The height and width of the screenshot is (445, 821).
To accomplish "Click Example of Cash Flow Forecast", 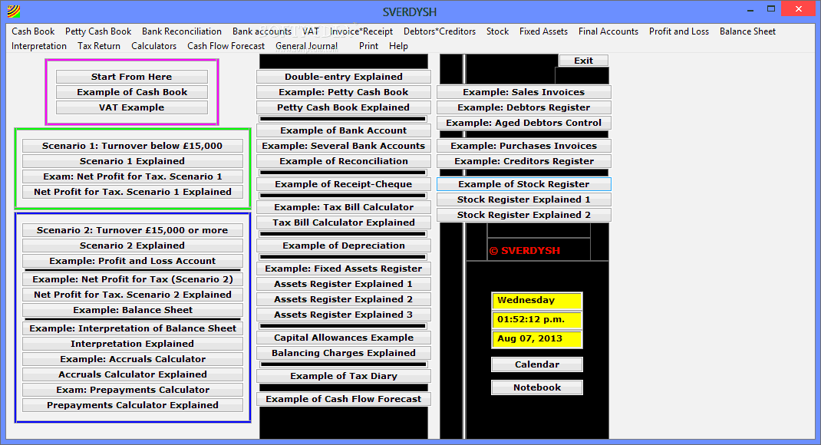I will point(344,399).
